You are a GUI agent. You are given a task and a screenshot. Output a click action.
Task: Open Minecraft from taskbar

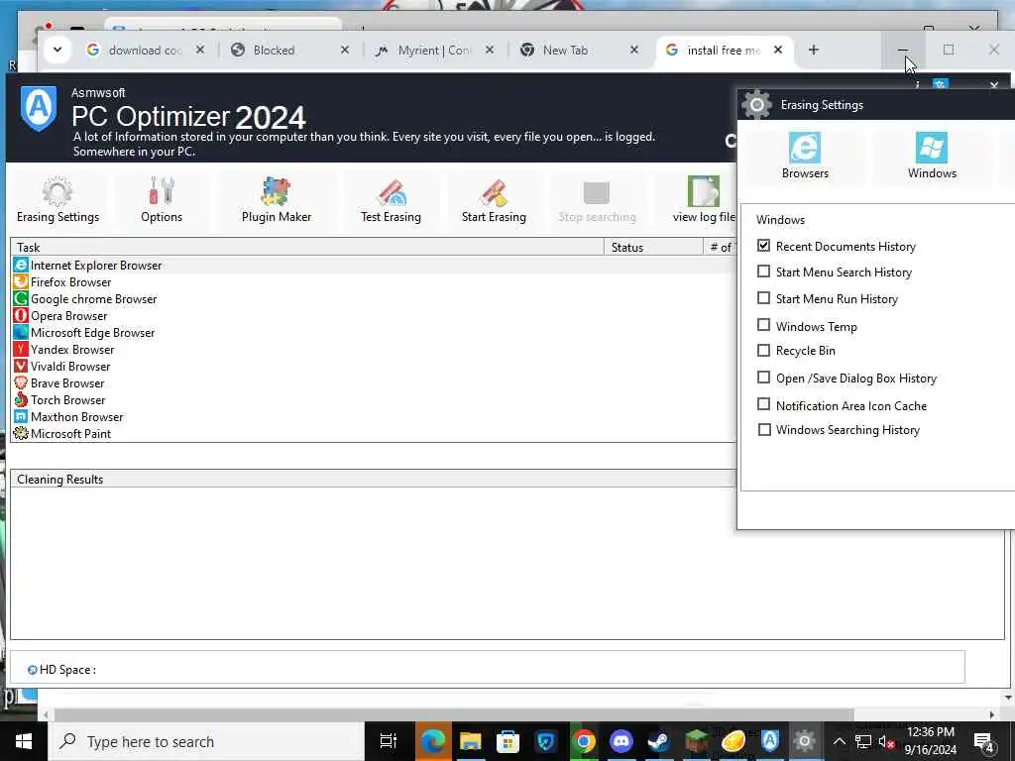point(697,741)
